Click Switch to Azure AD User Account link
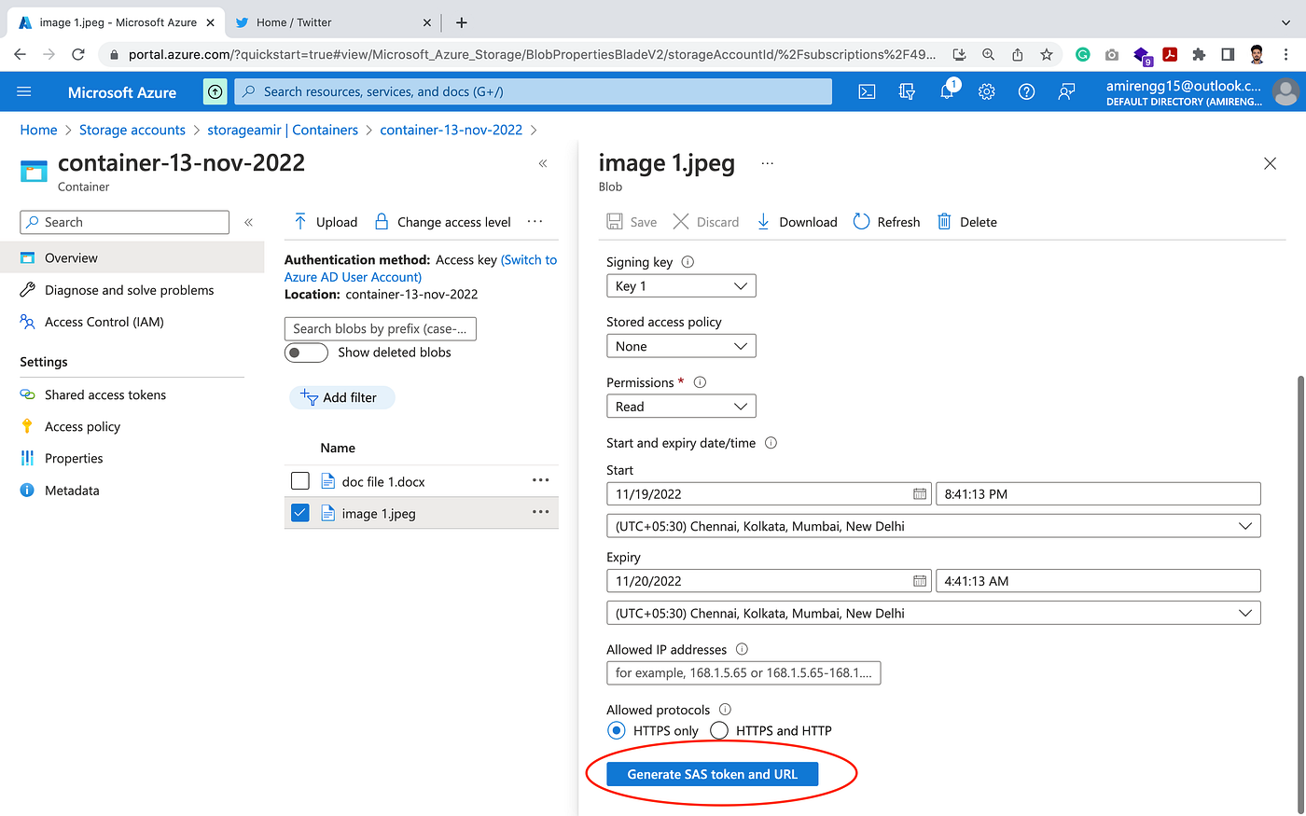This screenshot has height=816, width=1306. 421,269
